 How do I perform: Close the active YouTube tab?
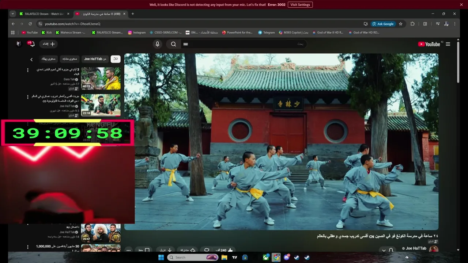coord(124,14)
